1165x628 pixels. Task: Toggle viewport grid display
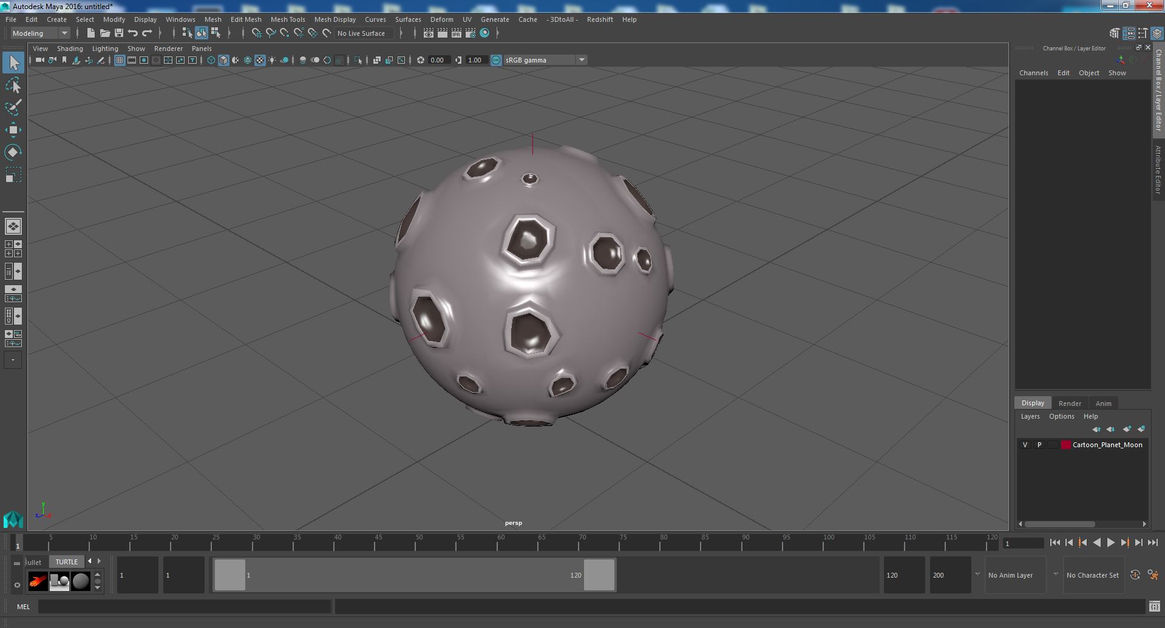pyautogui.click(x=120, y=60)
